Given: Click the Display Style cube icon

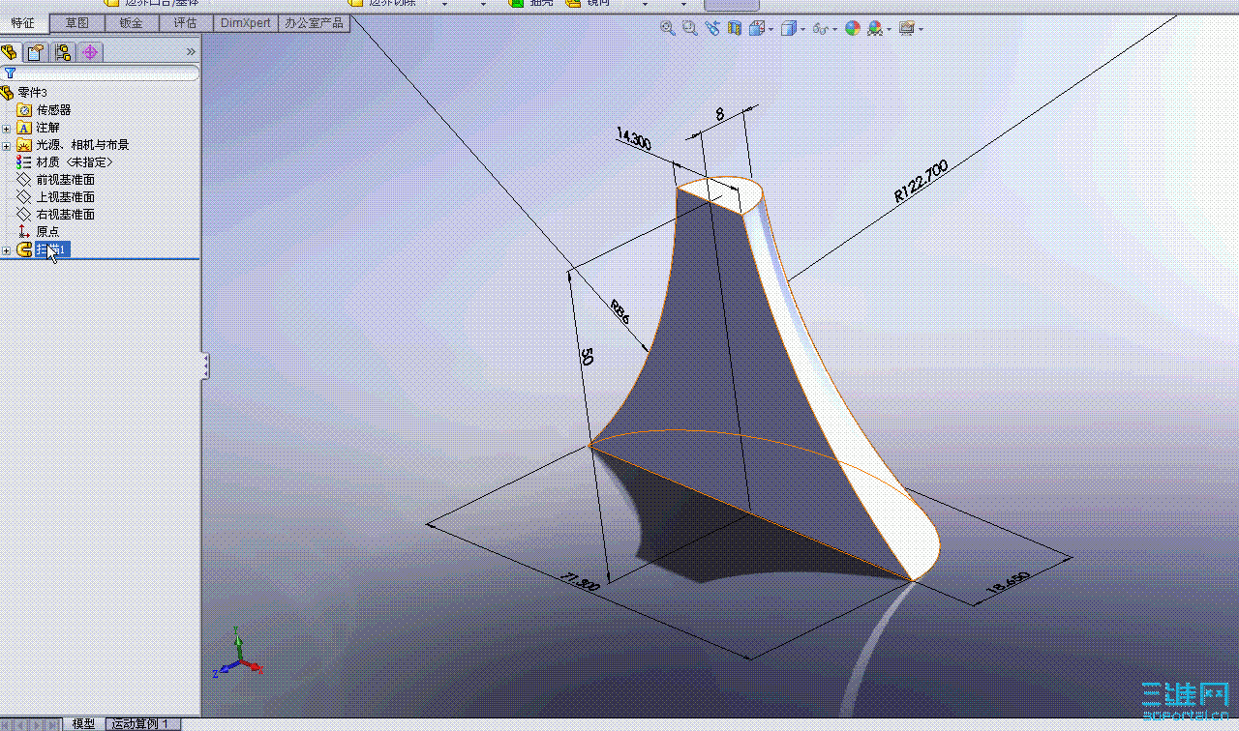Looking at the screenshot, I should tap(788, 29).
